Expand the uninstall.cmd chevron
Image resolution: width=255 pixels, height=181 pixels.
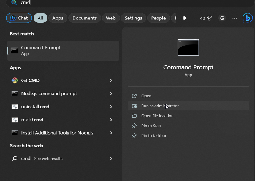[111, 106]
